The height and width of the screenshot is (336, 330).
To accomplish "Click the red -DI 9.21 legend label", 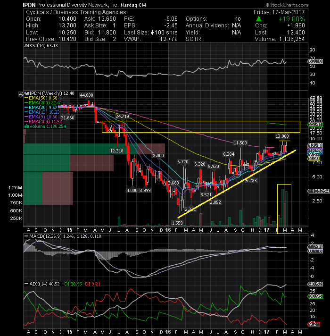I will (91, 284).
